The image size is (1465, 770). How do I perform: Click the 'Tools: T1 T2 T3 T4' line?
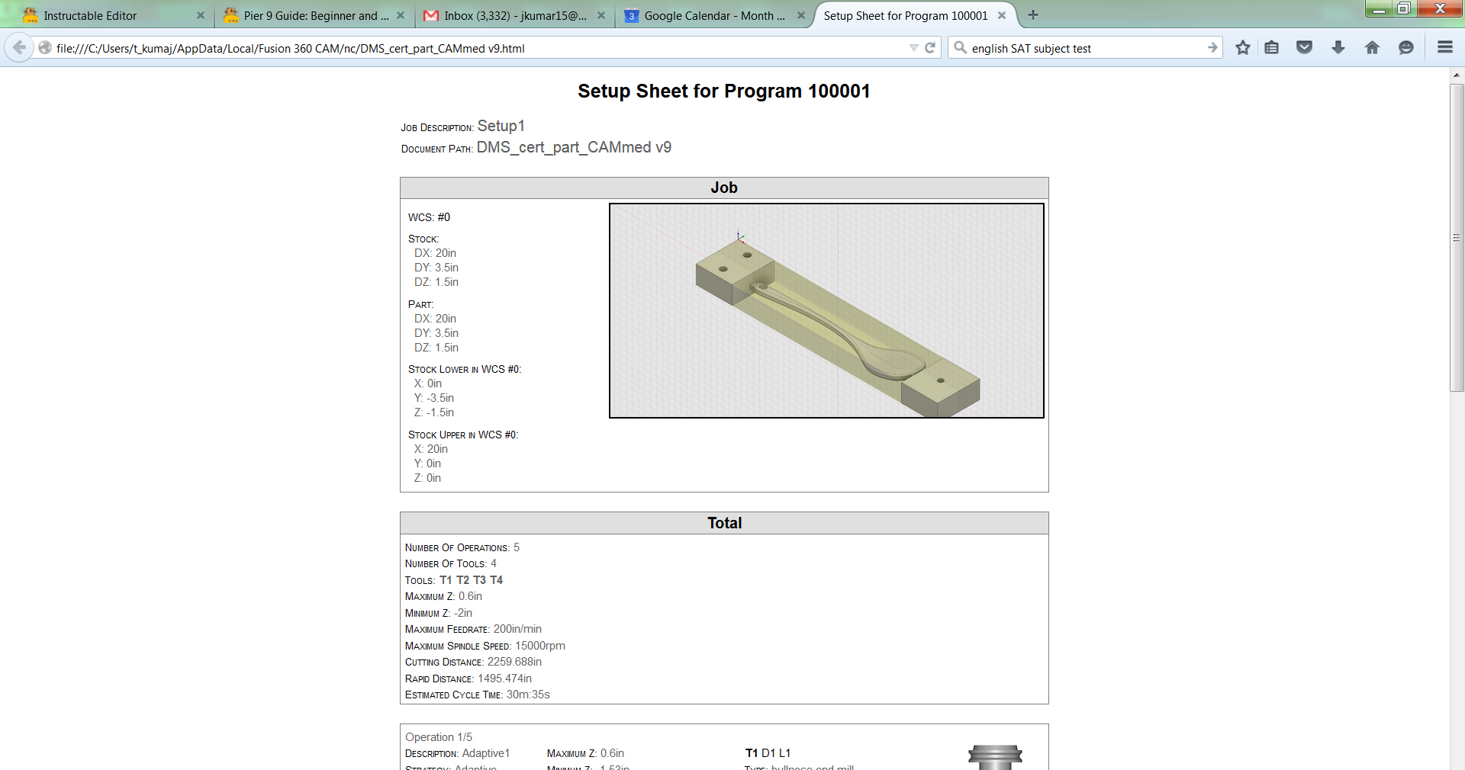pyautogui.click(x=454, y=580)
